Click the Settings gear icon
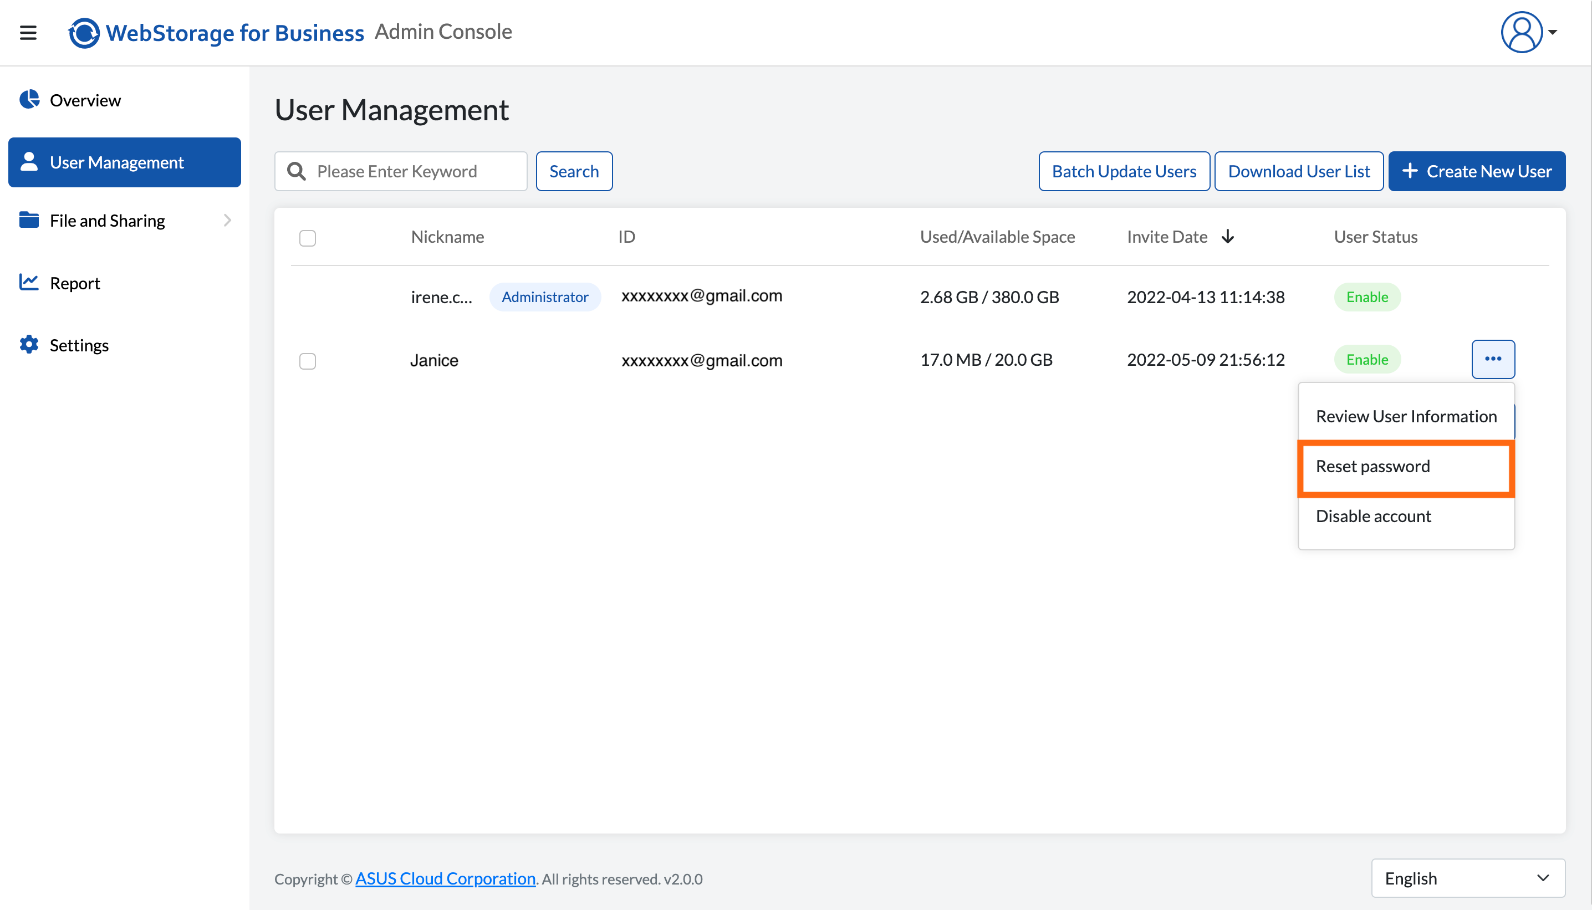1592x910 pixels. tap(29, 344)
